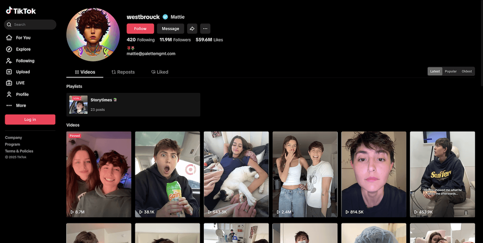The image size is (483, 243).
Task: Expand the Terms & Policies section
Action: click(x=19, y=151)
